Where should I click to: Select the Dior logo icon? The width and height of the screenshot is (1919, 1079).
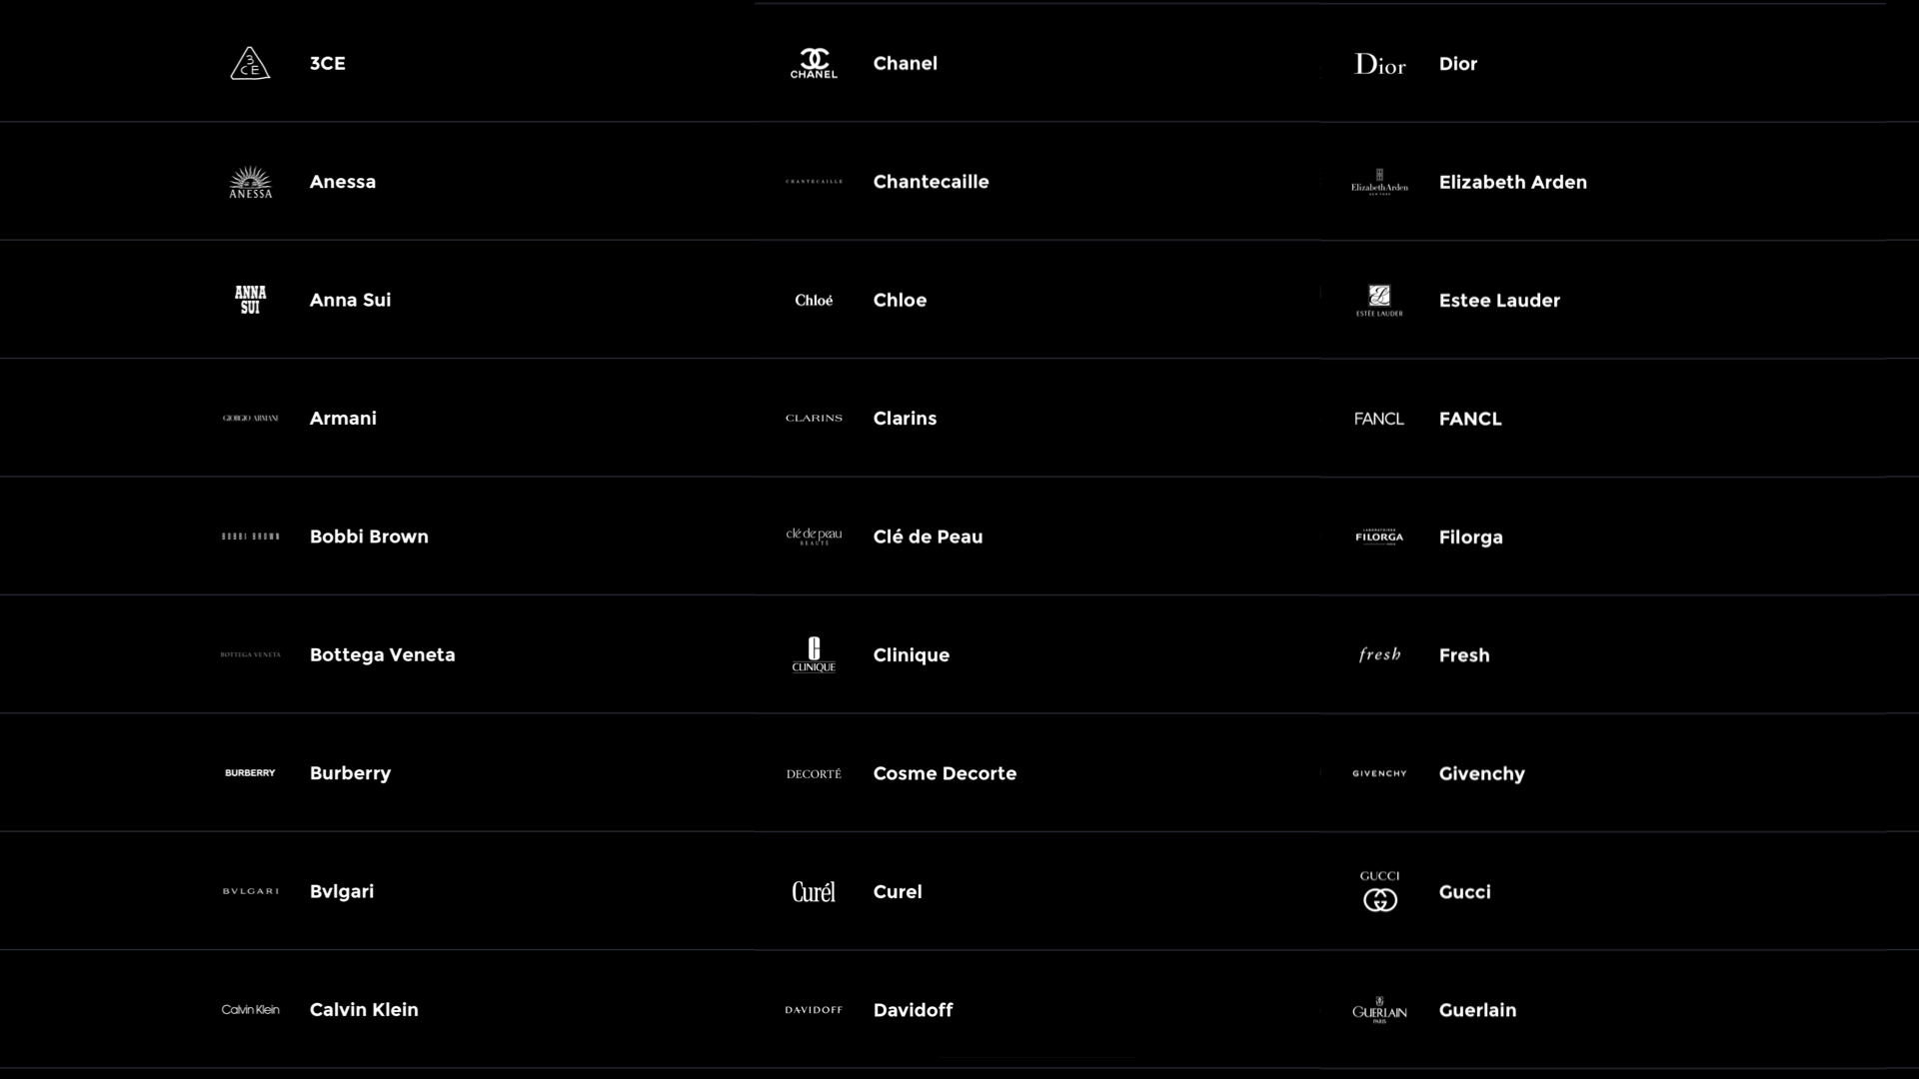(x=1379, y=64)
